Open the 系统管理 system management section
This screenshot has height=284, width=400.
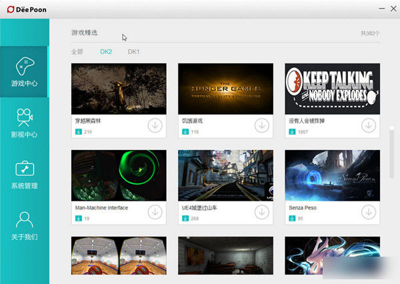pos(24,175)
